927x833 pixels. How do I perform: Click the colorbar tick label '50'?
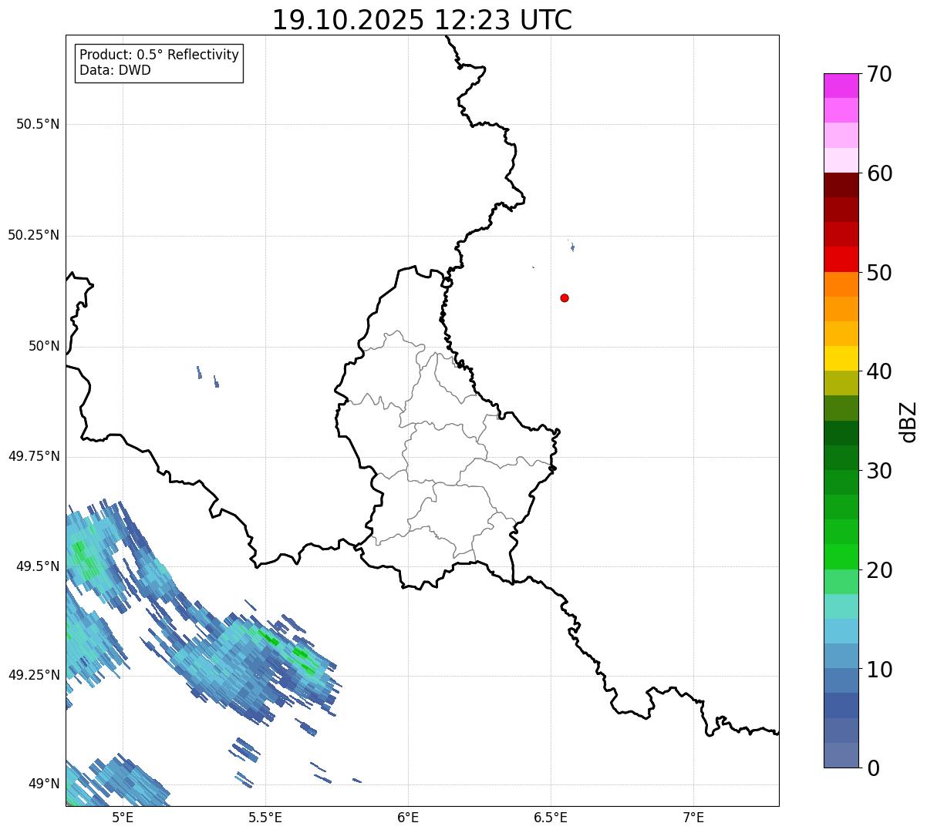879,273
